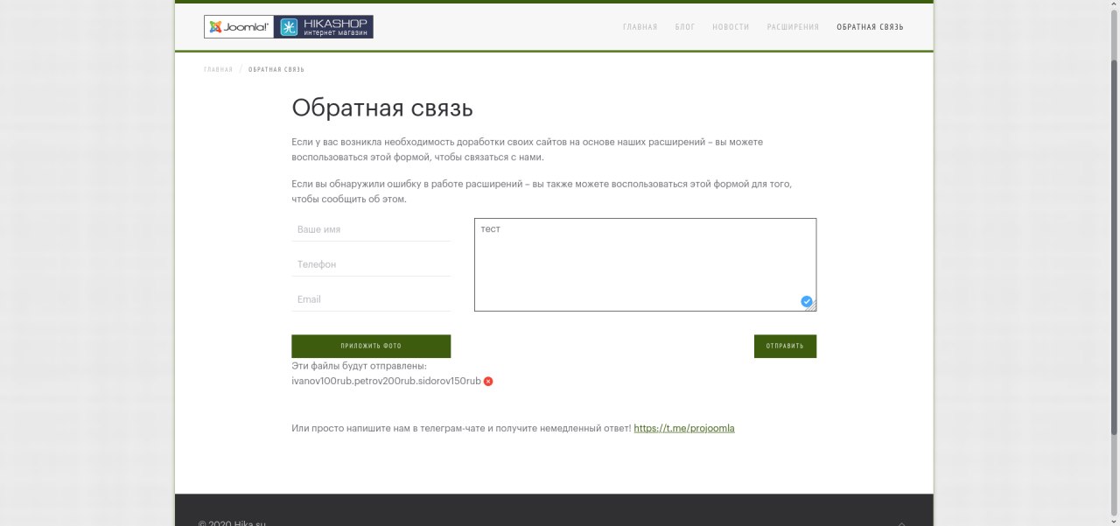Open the ГЛАВНАЯ menu item
The width and height of the screenshot is (1120, 526).
[640, 27]
